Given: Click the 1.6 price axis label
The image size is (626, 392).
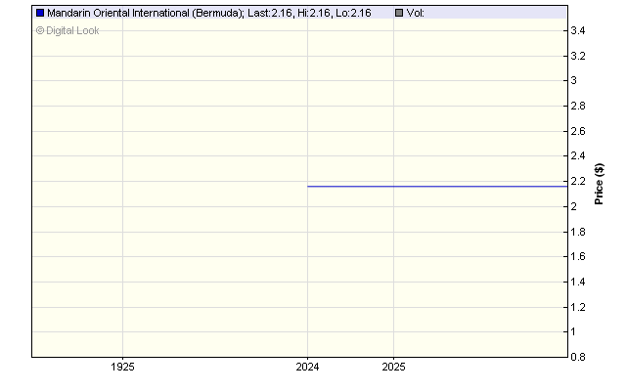Looking at the screenshot, I should pyautogui.click(x=578, y=257).
